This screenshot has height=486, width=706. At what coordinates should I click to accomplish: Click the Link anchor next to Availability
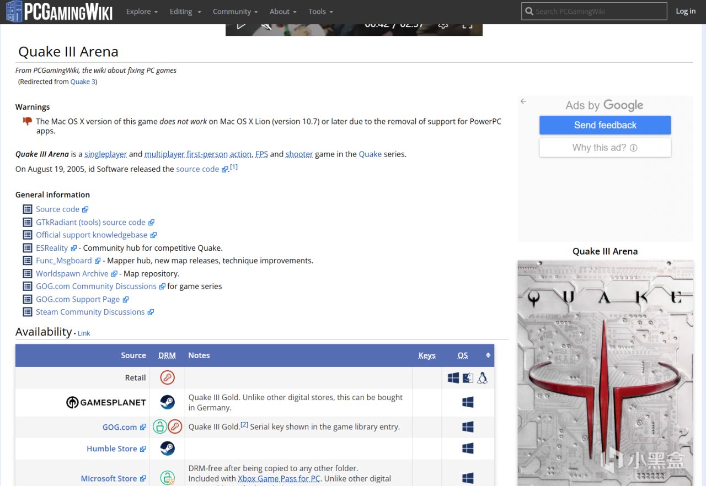point(84,333)
